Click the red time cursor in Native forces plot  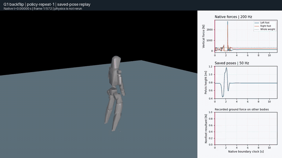point(215,36)
